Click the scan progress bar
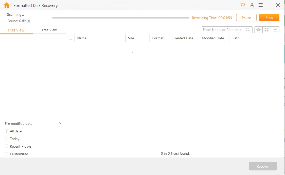This screenshot has width=285, height=175. coord(121,18)
